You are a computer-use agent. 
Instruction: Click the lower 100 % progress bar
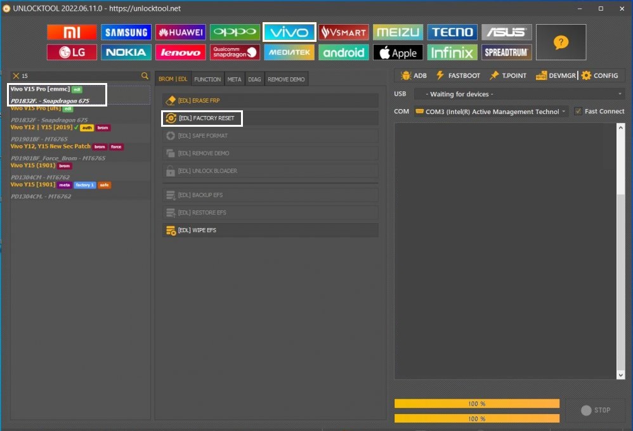click(477, 418)
